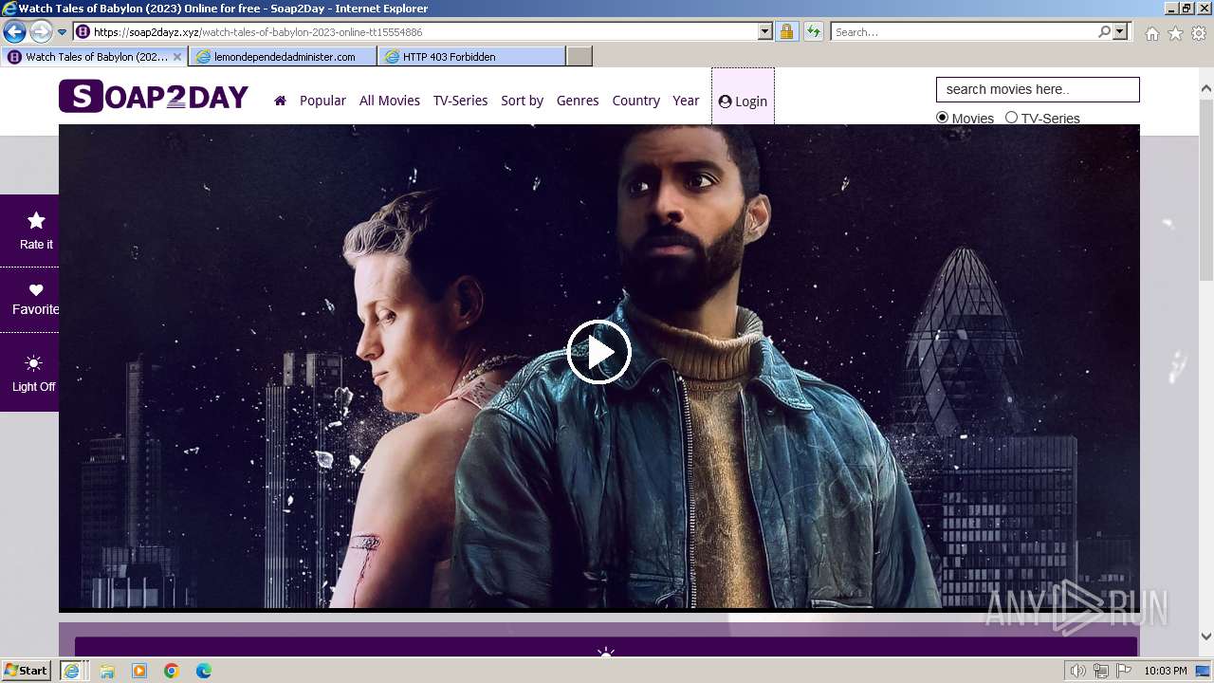This screenshot has width=1214, height=683.
Task: Expand the Year menu
Action: click(x=686, y=101)
